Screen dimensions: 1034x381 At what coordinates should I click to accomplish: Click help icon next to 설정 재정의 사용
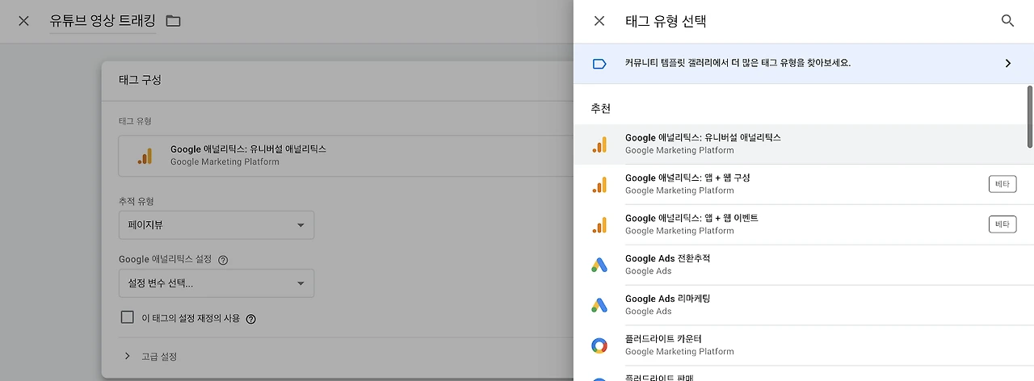click(250, 319)
